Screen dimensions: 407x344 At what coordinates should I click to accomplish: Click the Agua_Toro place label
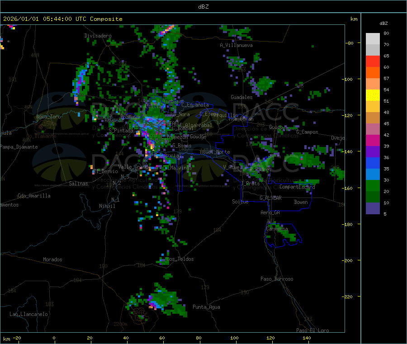[x=48, y=117]
